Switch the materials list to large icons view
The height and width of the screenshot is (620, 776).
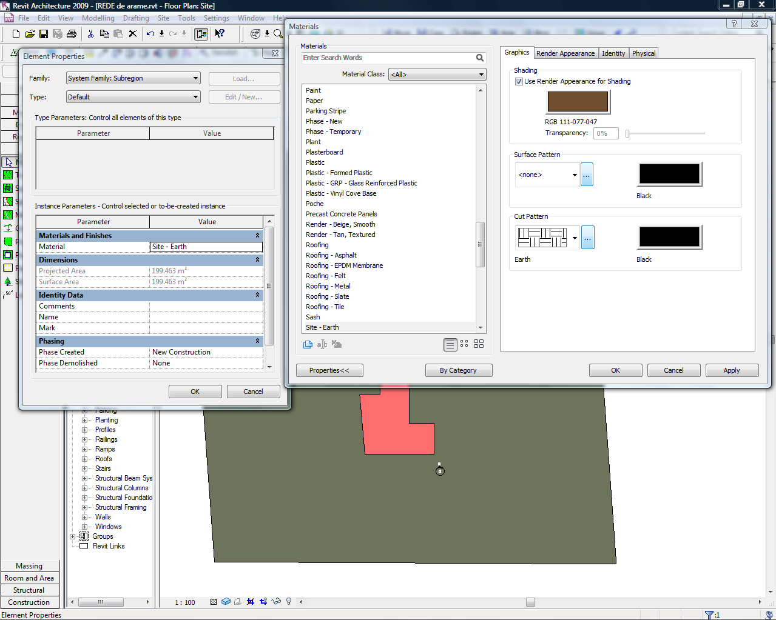479,344
